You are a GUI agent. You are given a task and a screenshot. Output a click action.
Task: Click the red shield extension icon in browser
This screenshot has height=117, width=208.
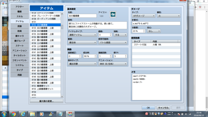(x=200, y=7)
